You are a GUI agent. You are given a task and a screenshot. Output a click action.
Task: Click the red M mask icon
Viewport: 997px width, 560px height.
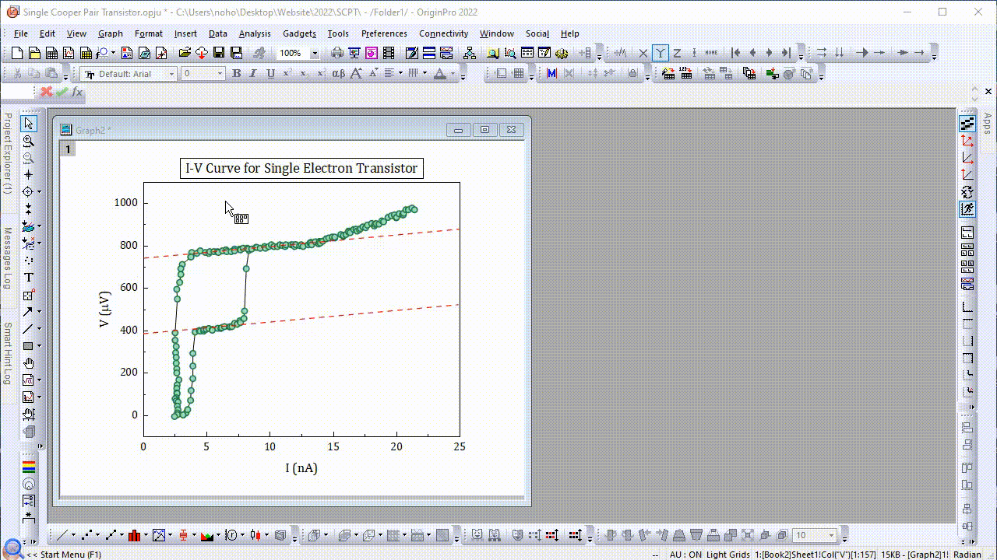(552, 74)
